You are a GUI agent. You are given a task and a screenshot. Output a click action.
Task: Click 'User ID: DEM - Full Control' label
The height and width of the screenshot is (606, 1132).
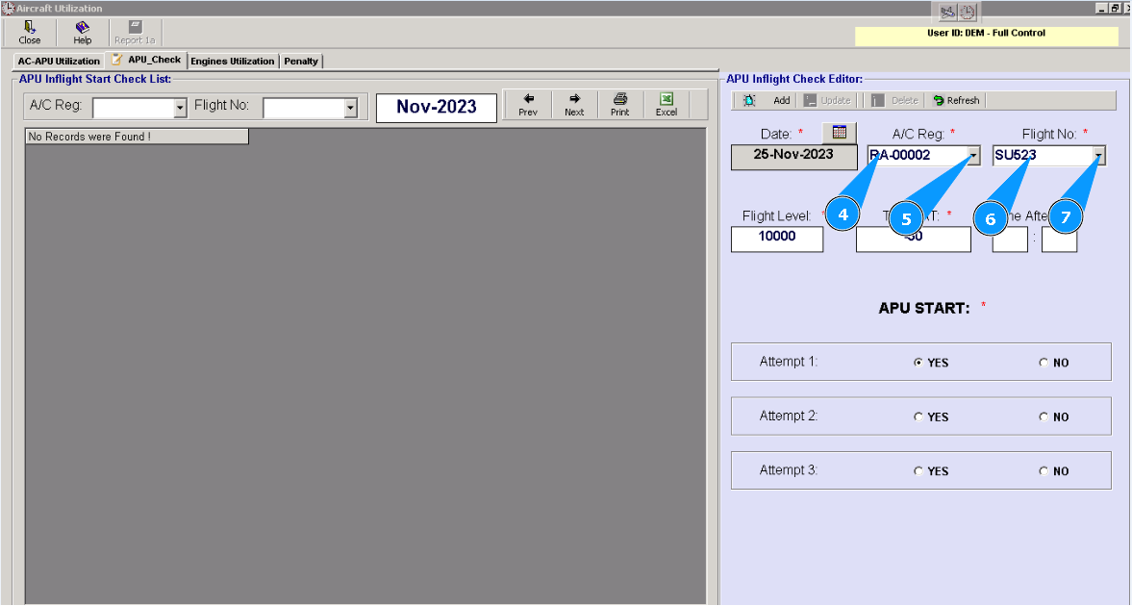click(986, 34)
